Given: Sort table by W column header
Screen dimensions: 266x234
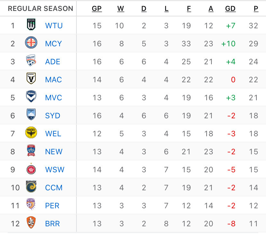Looking at the screenshot, I should tap(120, 8).
